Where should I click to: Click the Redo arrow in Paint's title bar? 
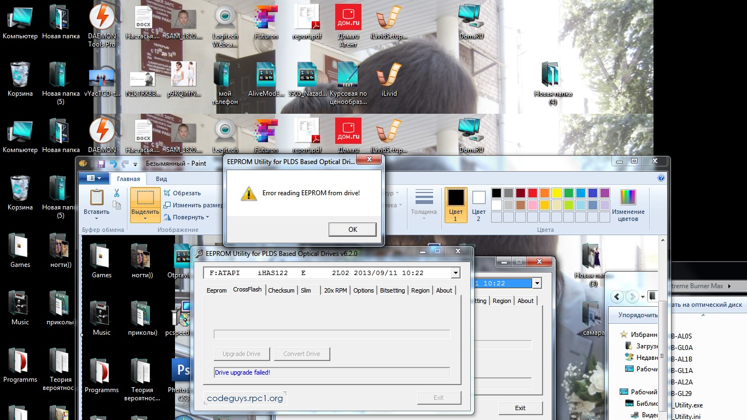point(125,163)
